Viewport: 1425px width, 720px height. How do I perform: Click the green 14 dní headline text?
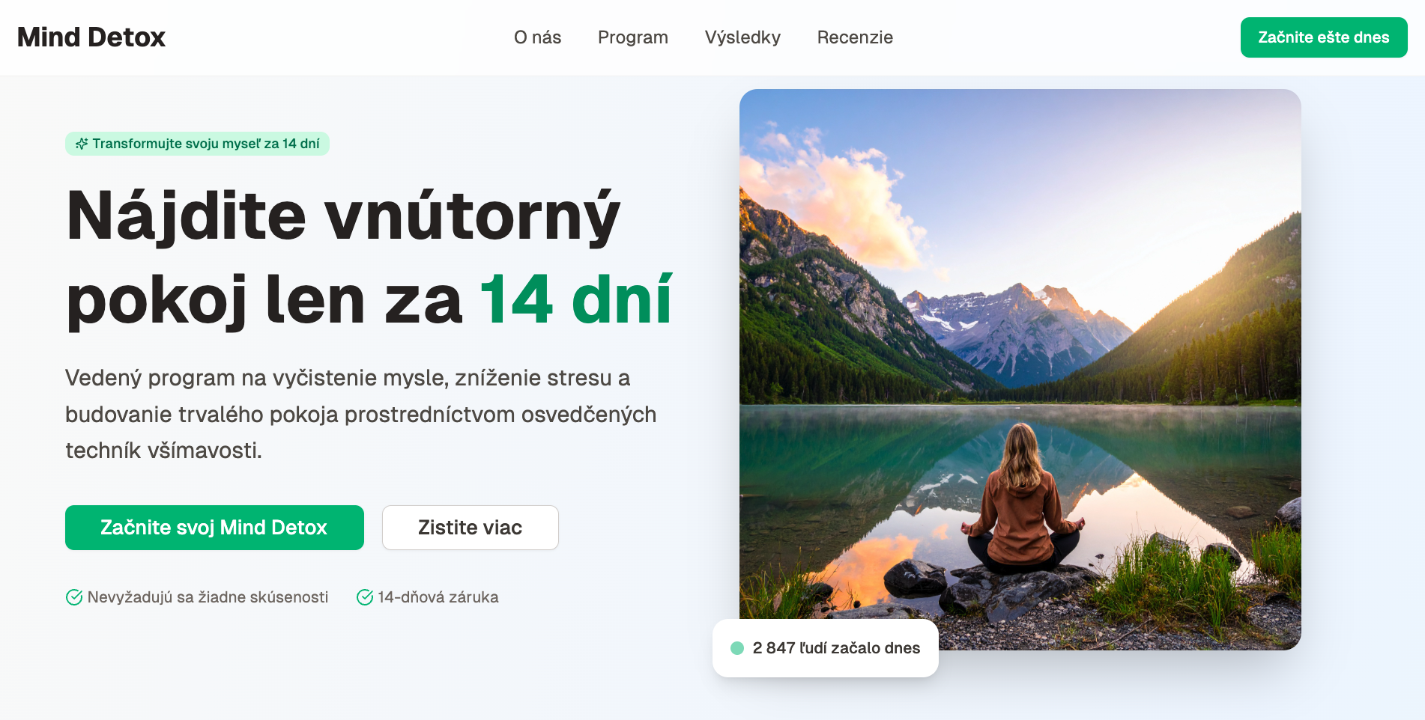point(575,301)
